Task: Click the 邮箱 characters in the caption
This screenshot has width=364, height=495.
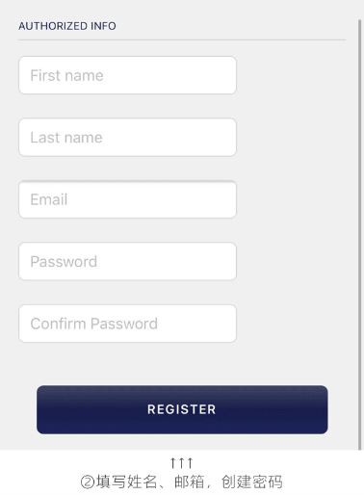Action: 190,482
